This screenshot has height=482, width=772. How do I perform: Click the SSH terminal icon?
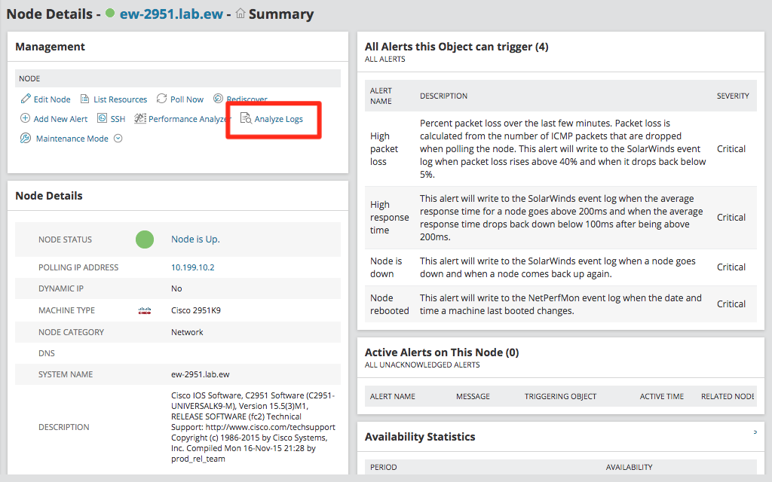[x=103, y=119]
